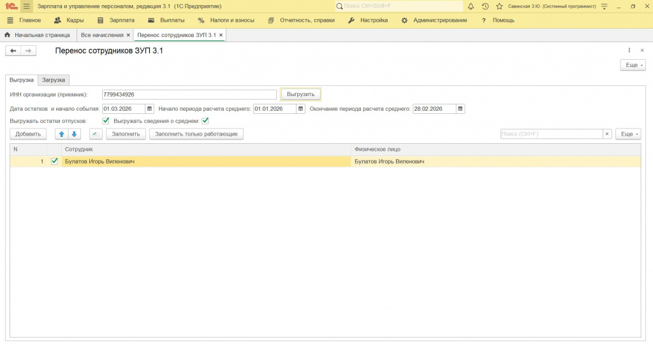Toggle Выгружать сведения о среднем checkbox
The height and width of the screenshot is (345, 653).
click(205, 121)
